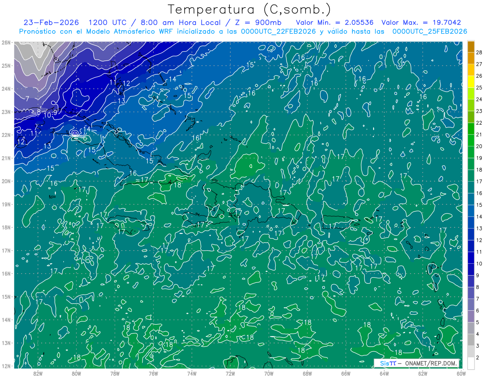This screenshot has height=379, width=490.
Task: Click the '4' label on color scale
Action: tap(477, 334)
